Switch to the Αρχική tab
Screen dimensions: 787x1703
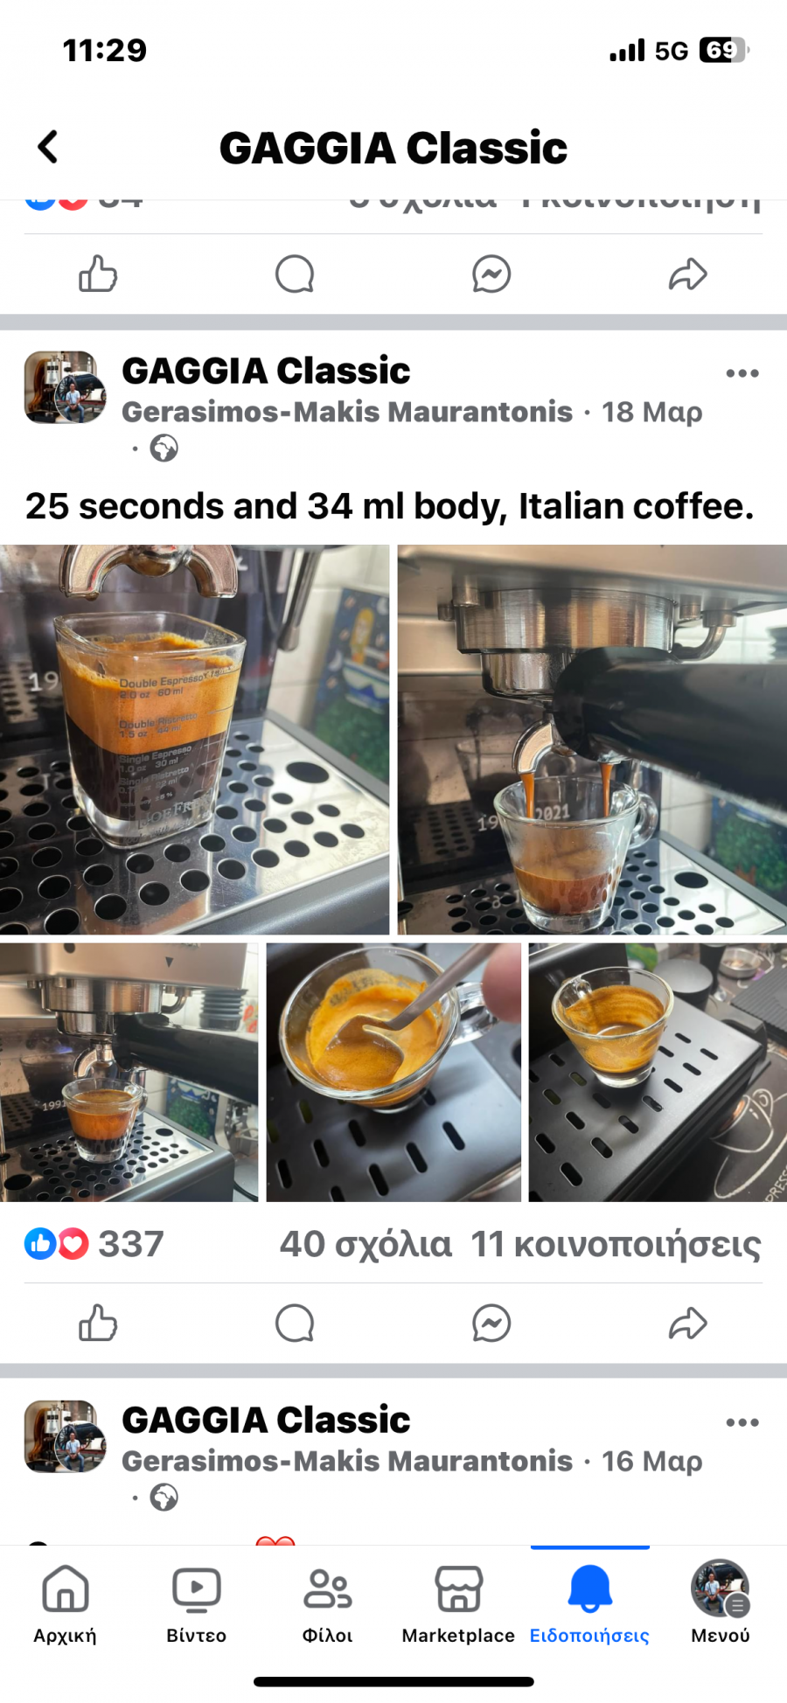click(66, 1604)
